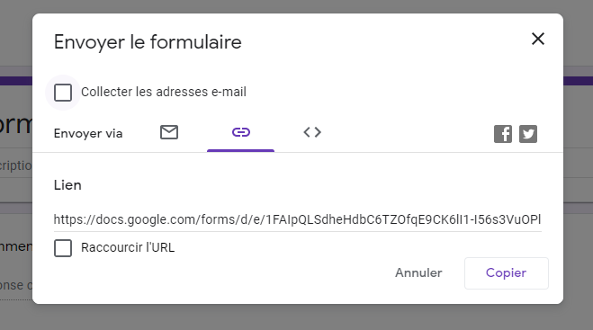Select the link chain icon tab
593x330 pixels.
241,132
